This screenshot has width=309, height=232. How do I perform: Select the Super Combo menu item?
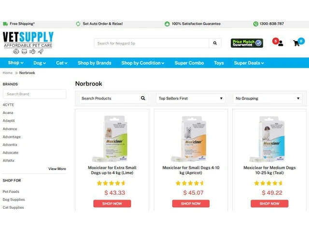189,63
